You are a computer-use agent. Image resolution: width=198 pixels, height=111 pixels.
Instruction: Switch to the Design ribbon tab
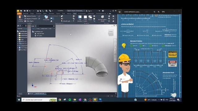pyautogui.click(x=32, y=14)
